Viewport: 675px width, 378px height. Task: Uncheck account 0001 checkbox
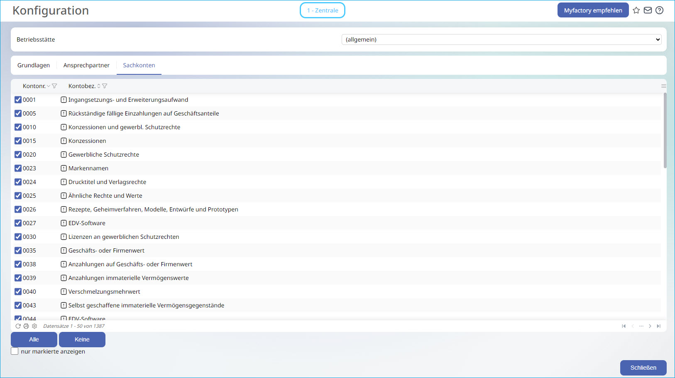18,100
